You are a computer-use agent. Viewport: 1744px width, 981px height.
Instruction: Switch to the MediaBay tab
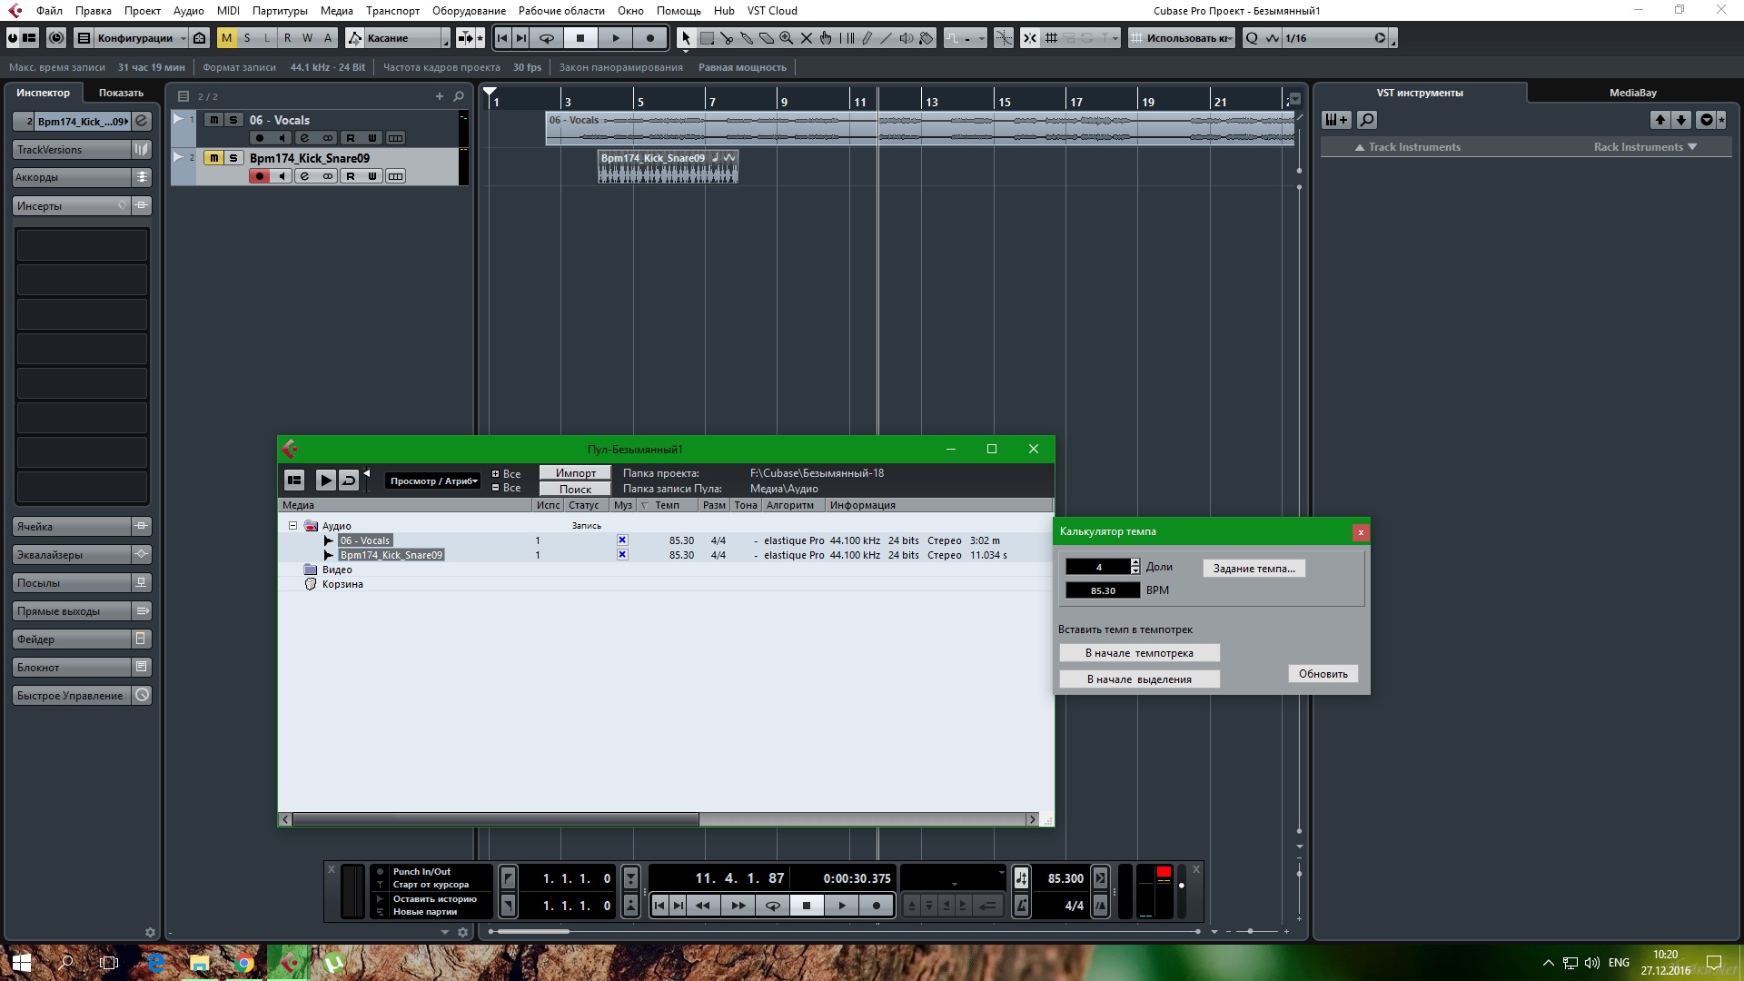click(1632, 93)
